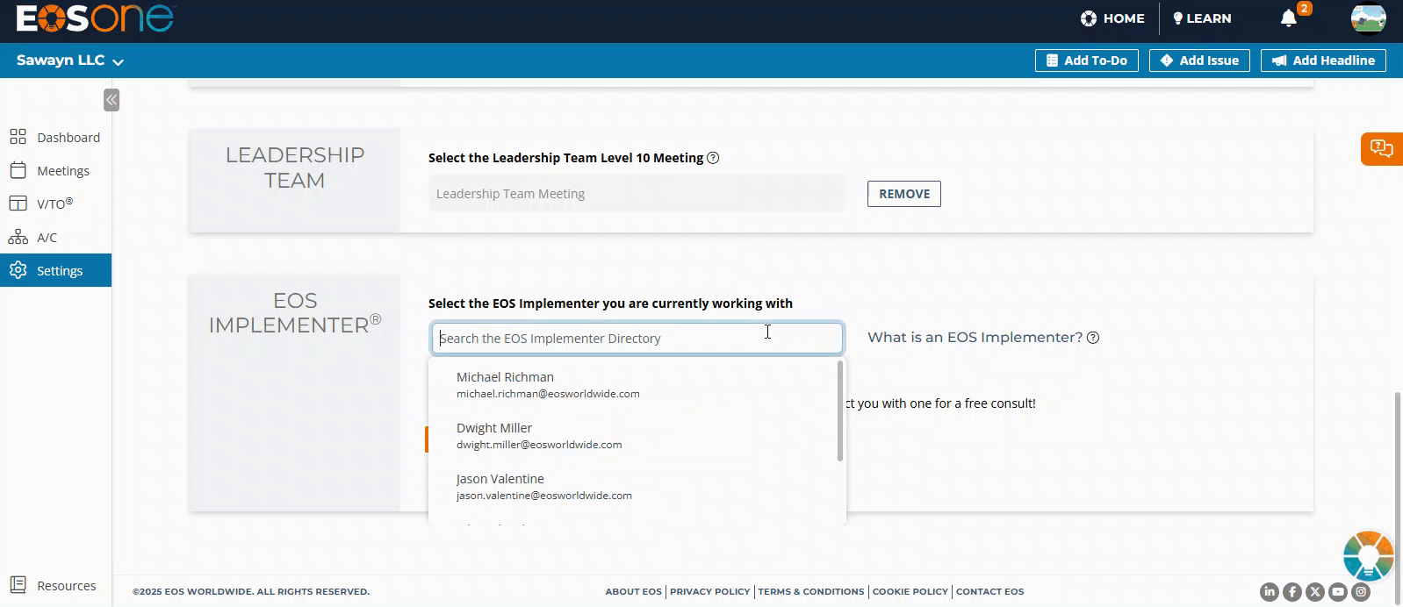Open the user profile avatar menu
Viewport: 1403px width, 607px height.
(1368, 18)
